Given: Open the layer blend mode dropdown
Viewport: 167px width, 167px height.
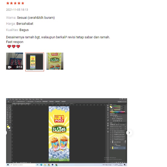Looking at the screenshot, I should coord(114,127).
